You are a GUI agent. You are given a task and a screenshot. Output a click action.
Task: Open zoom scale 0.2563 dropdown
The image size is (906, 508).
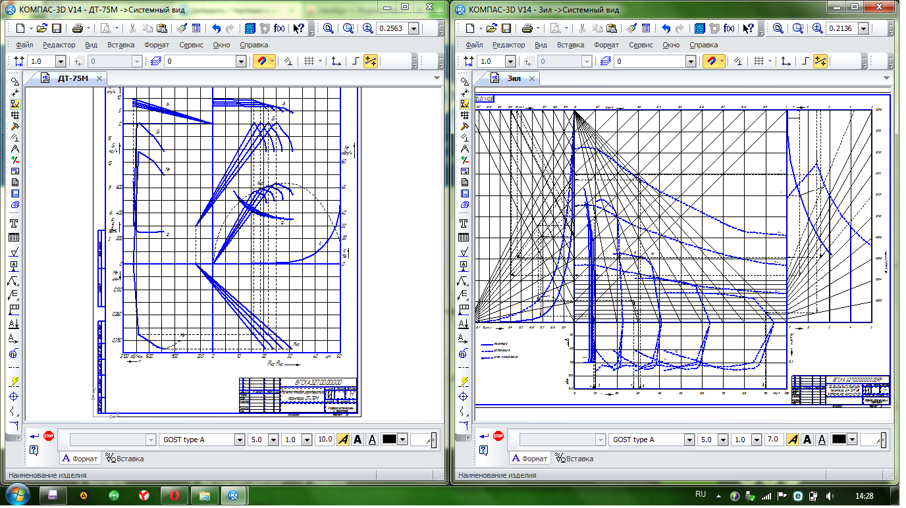pyautogui.click(x=413, y=29)
